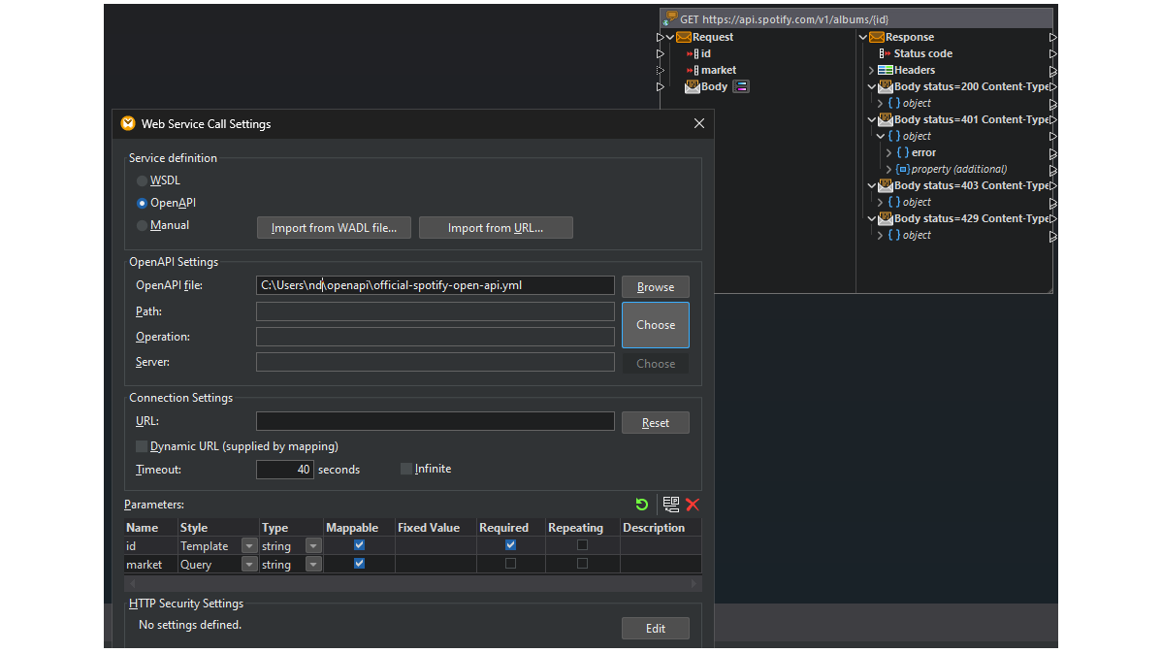Click the Body editor icon beside Request Body
This screenshot has width=1162, height=653.
pos(740,86)
